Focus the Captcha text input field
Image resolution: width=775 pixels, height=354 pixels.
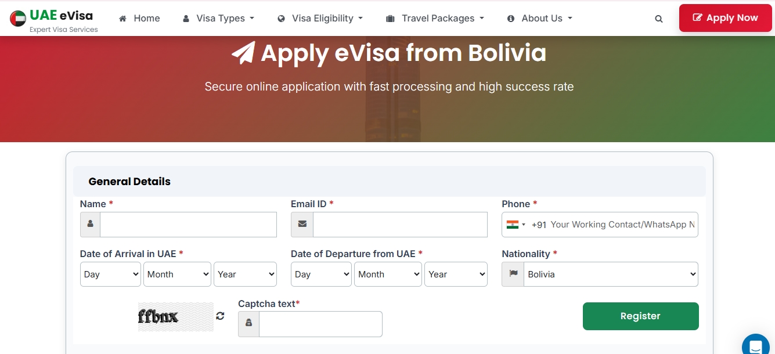[x=320, y=324]
